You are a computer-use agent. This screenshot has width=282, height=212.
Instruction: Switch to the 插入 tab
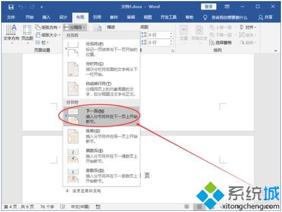pyautogui.click(x=46, y=17)
